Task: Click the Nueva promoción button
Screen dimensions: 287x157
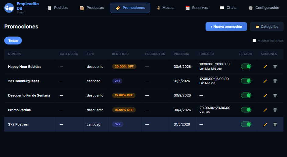Action: (226, 27)
